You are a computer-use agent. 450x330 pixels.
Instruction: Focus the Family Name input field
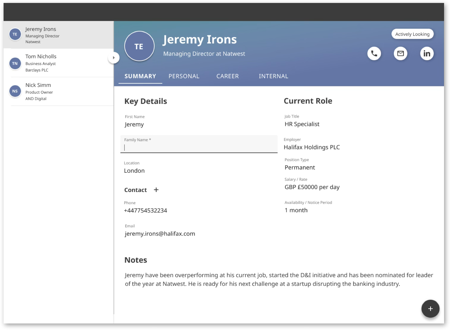click(199, 144)
